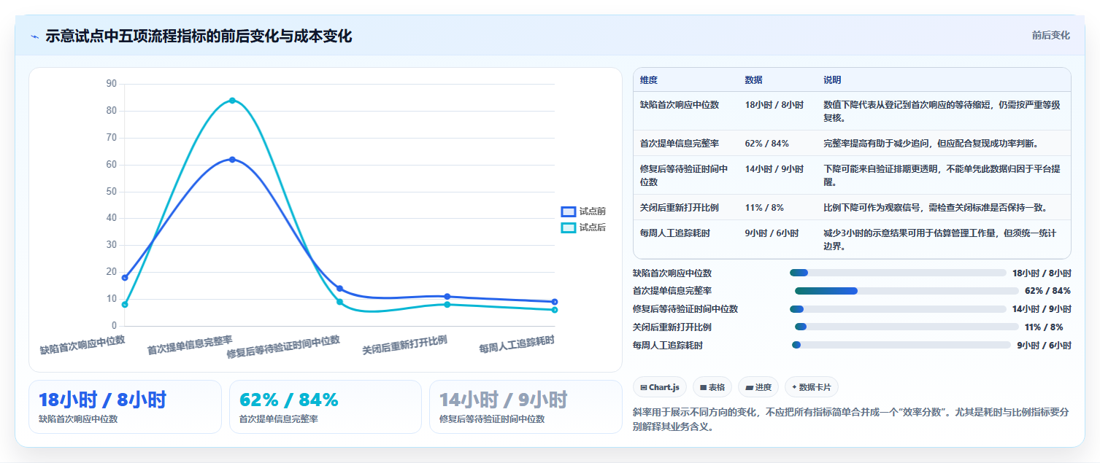Toggle the 试点后 legend entry

click(583, 227)
